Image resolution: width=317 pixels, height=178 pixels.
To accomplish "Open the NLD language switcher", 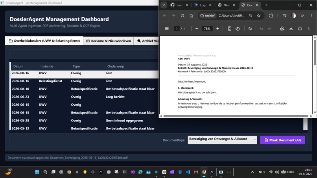I will pos(262,172).
